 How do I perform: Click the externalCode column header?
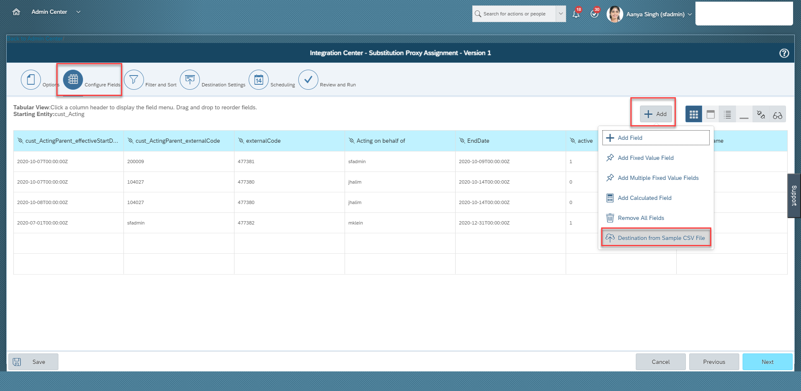tap(263, 141)
